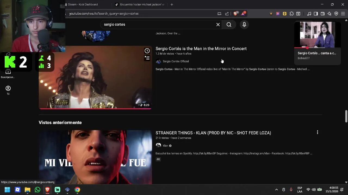This screenshot has height=195, width=348.
Task: Open the miniplayer 'Sergio Cortés .. canta a c...' video
Action: [317, 53]
